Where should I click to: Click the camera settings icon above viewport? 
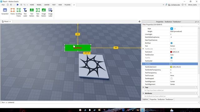[x=140, y=21]
